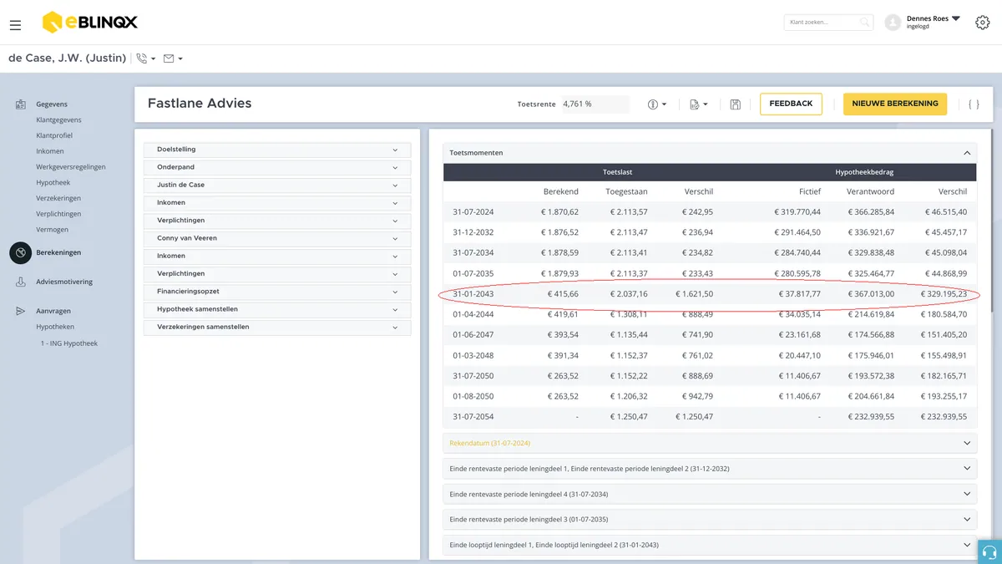Save the calculation with the disk icon

click(x=736, y=104)
